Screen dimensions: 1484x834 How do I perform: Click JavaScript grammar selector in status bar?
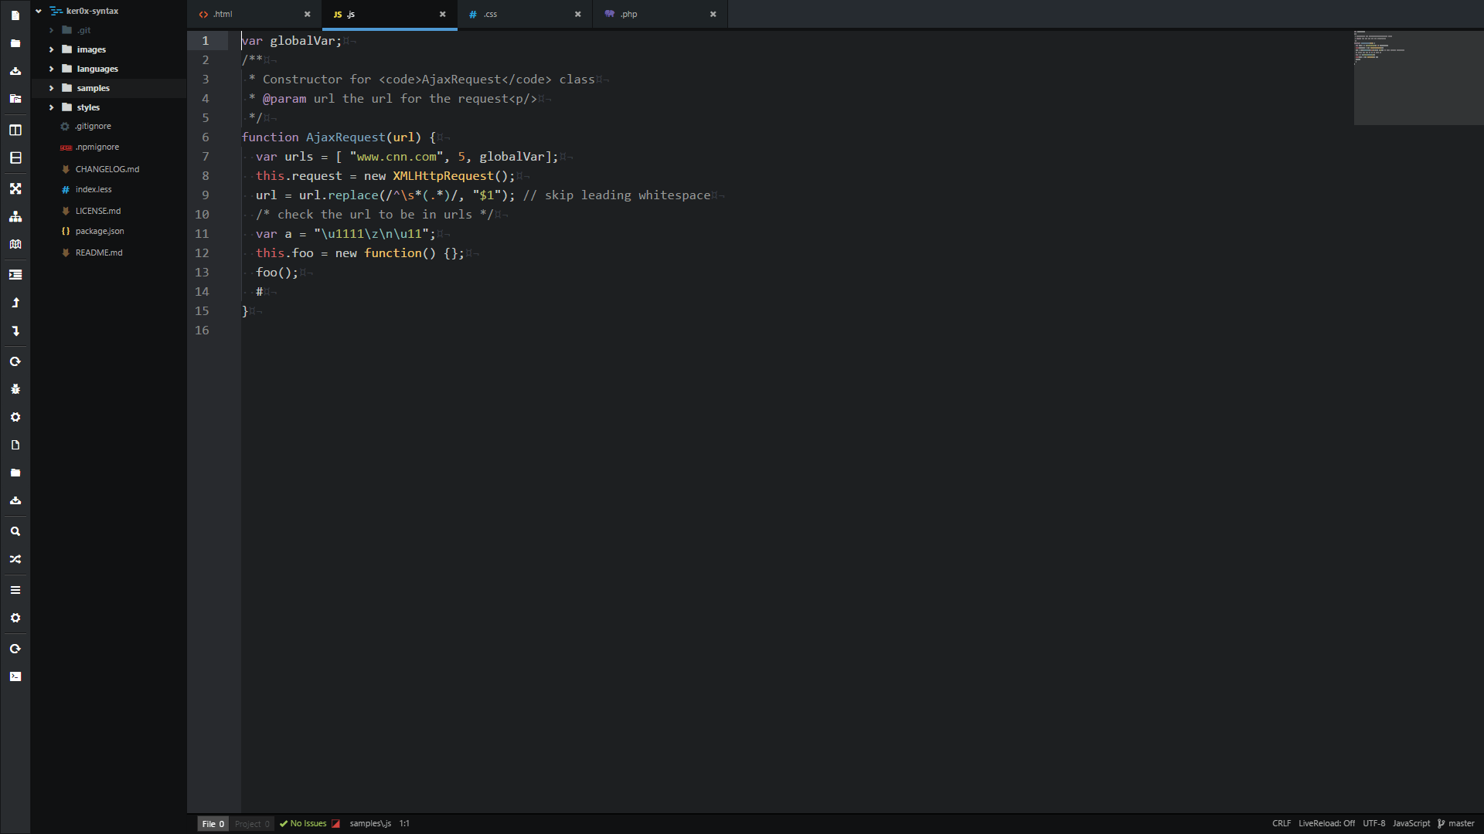tap(1411, 823)
